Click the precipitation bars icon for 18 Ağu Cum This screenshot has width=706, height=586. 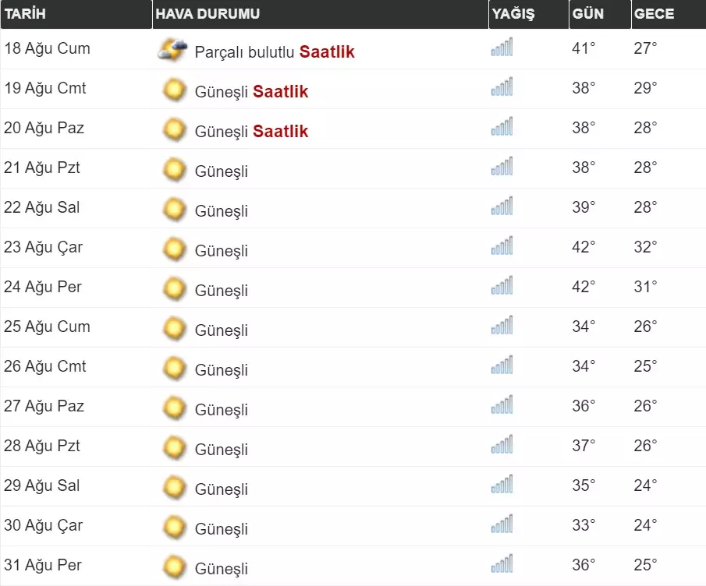(x=502, y=48)
